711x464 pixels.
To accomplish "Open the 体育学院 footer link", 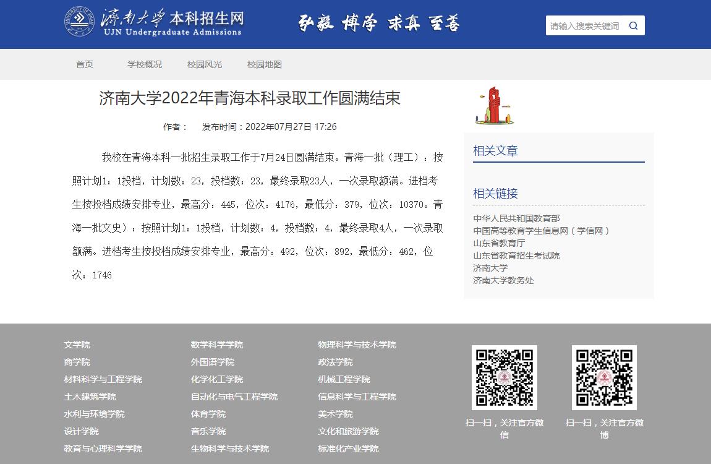I will 208,414.
